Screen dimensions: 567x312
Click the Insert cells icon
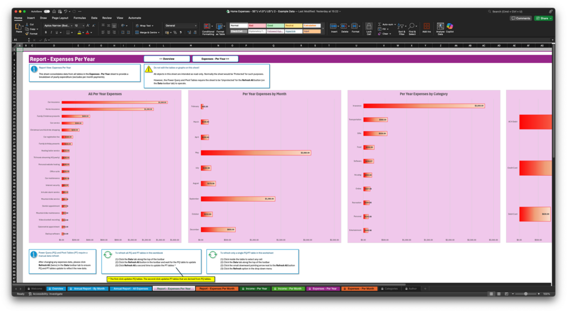pyautogui.click(x=333, y=26)
